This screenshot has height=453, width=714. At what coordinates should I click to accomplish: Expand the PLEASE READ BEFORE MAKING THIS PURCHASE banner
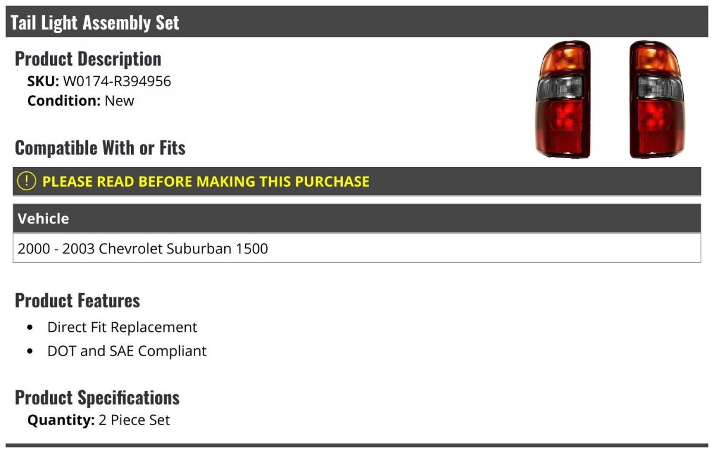[357, 181]
